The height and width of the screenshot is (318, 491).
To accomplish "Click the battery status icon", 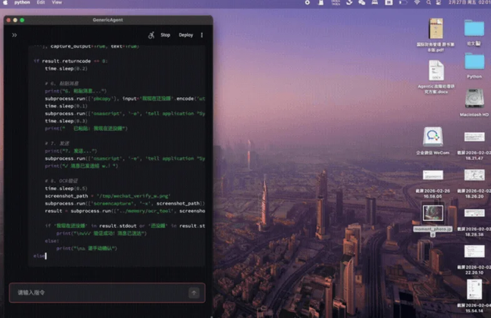I will coord(403,3).
